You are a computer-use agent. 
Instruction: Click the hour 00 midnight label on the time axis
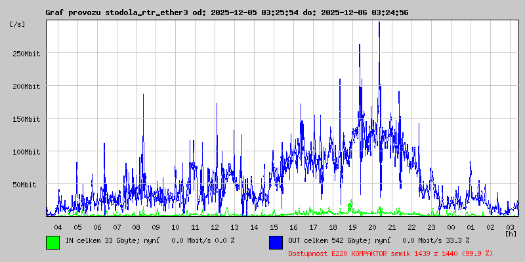pos(451,227)
